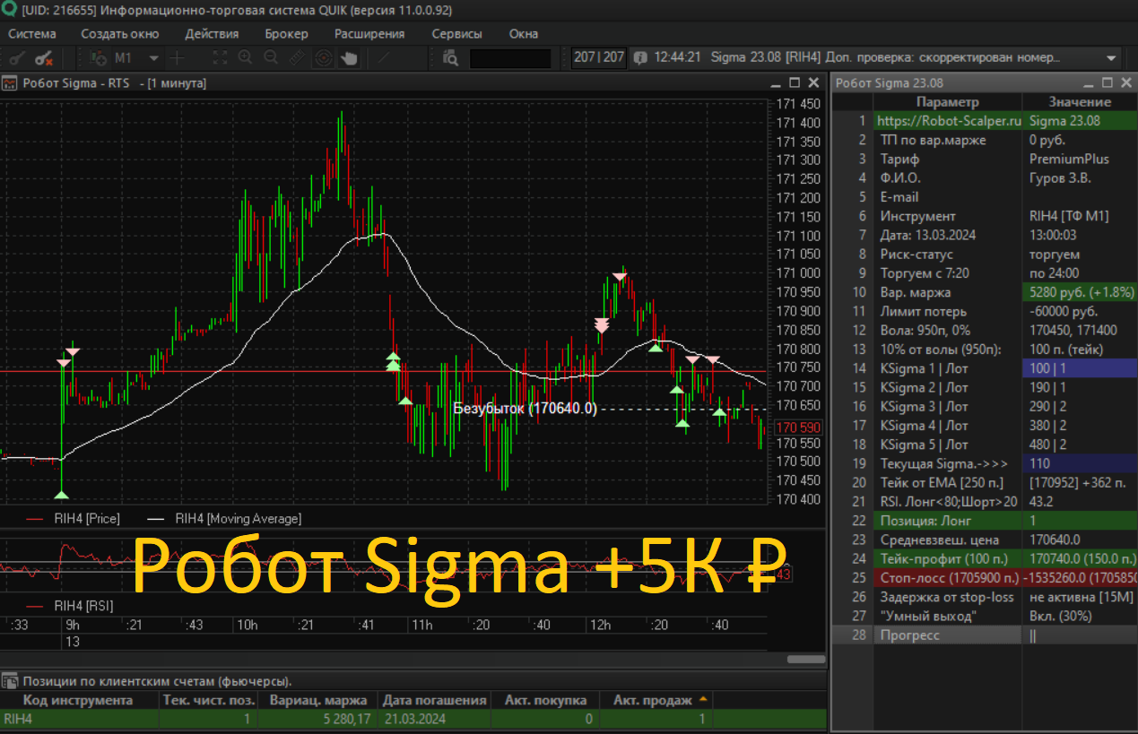
Task: Click the PremiumPlus value cell
Action: click(1080, 159)
